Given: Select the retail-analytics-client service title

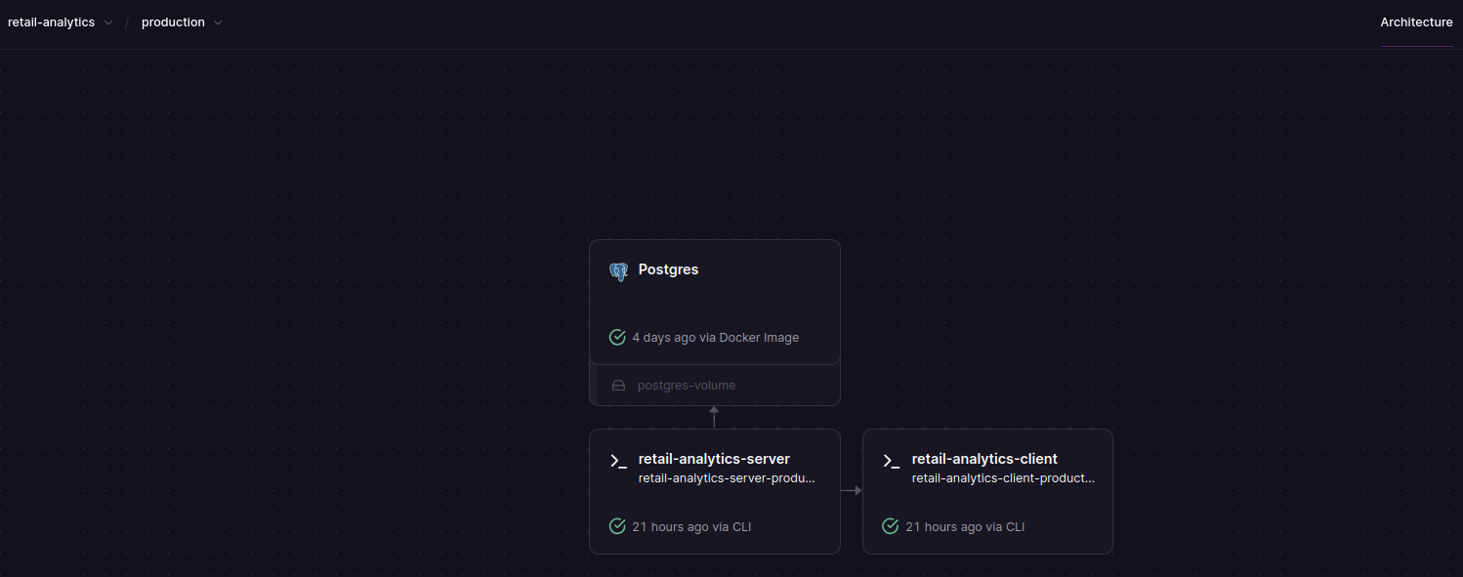Looking at the screenshot, I should point(984,459).
